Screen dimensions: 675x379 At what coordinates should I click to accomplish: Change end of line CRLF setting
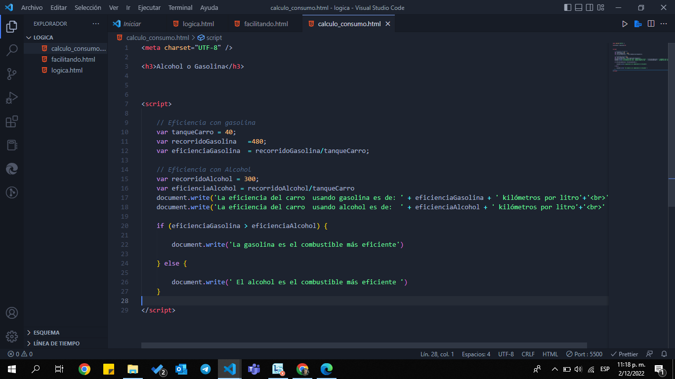click(x=528, y=354)
